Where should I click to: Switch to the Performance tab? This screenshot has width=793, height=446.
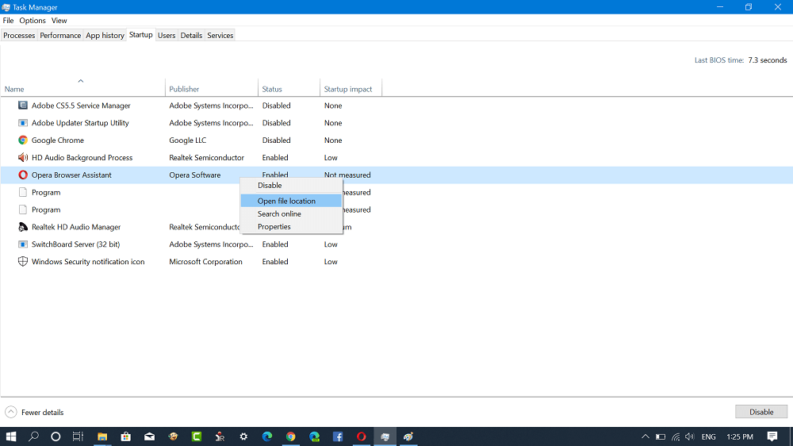pyautogui.click(x=60, y=35)
